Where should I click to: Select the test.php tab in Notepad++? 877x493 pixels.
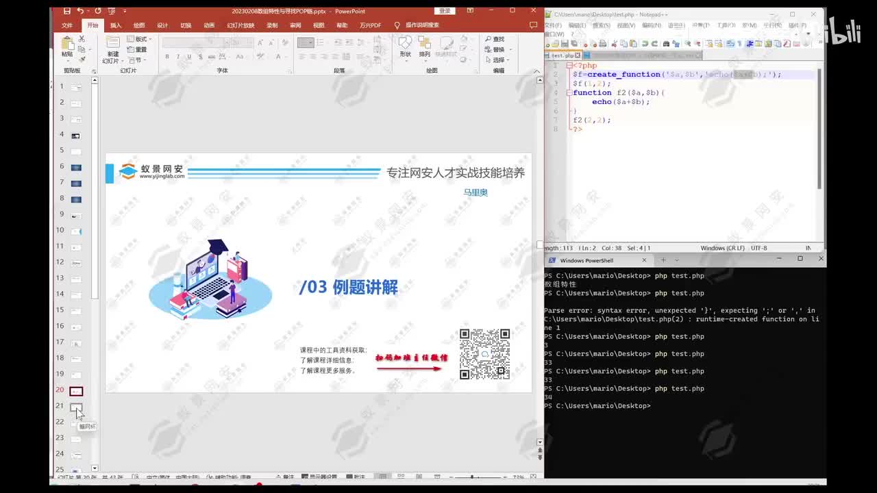point(563,55)
